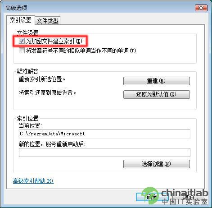Click the 还原为默认值 button
212x208 pixels.
point(157,94)
